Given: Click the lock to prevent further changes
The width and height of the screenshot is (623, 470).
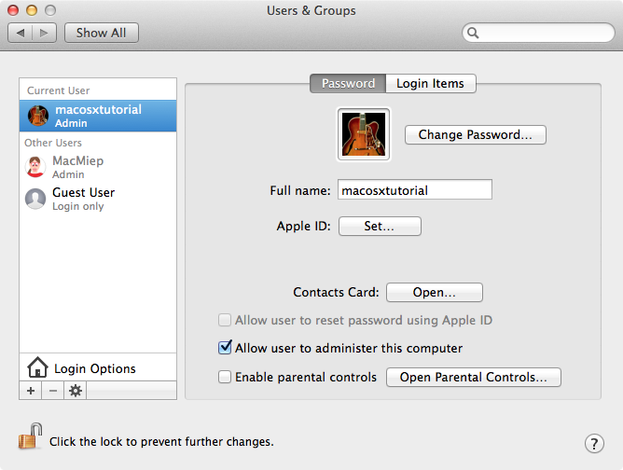Looking at the screenshot, I should tap(30, 436).
